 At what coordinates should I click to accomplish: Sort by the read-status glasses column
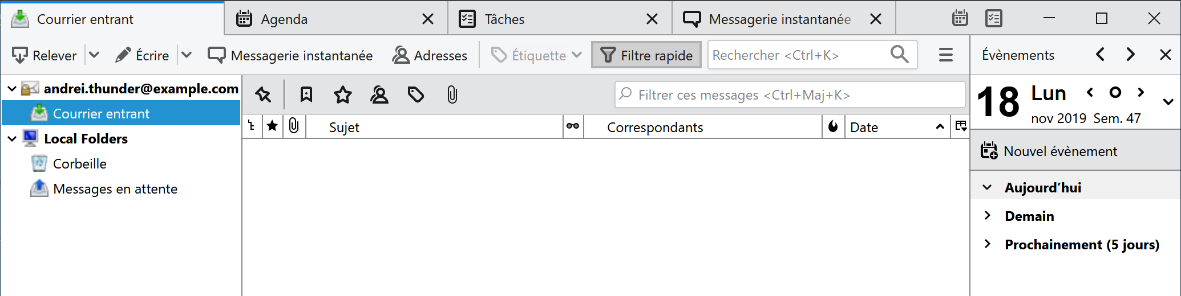click(573, 126)
